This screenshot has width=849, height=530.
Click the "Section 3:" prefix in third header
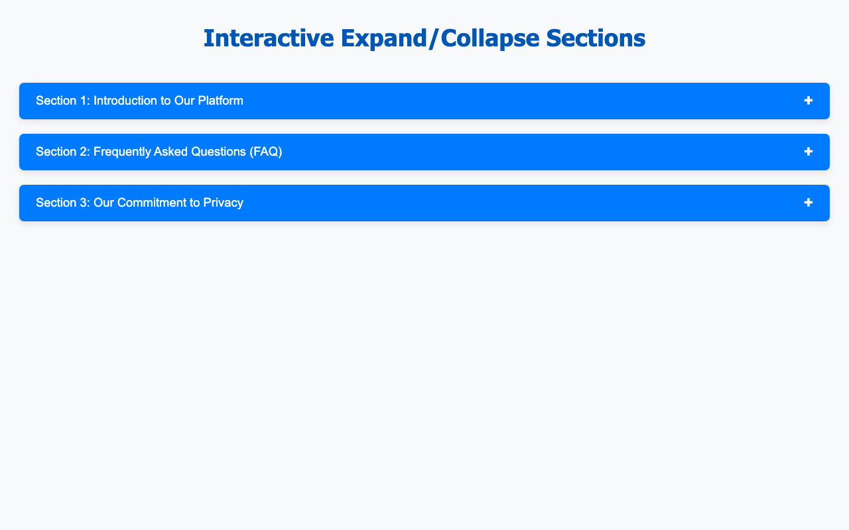point(62,203)
